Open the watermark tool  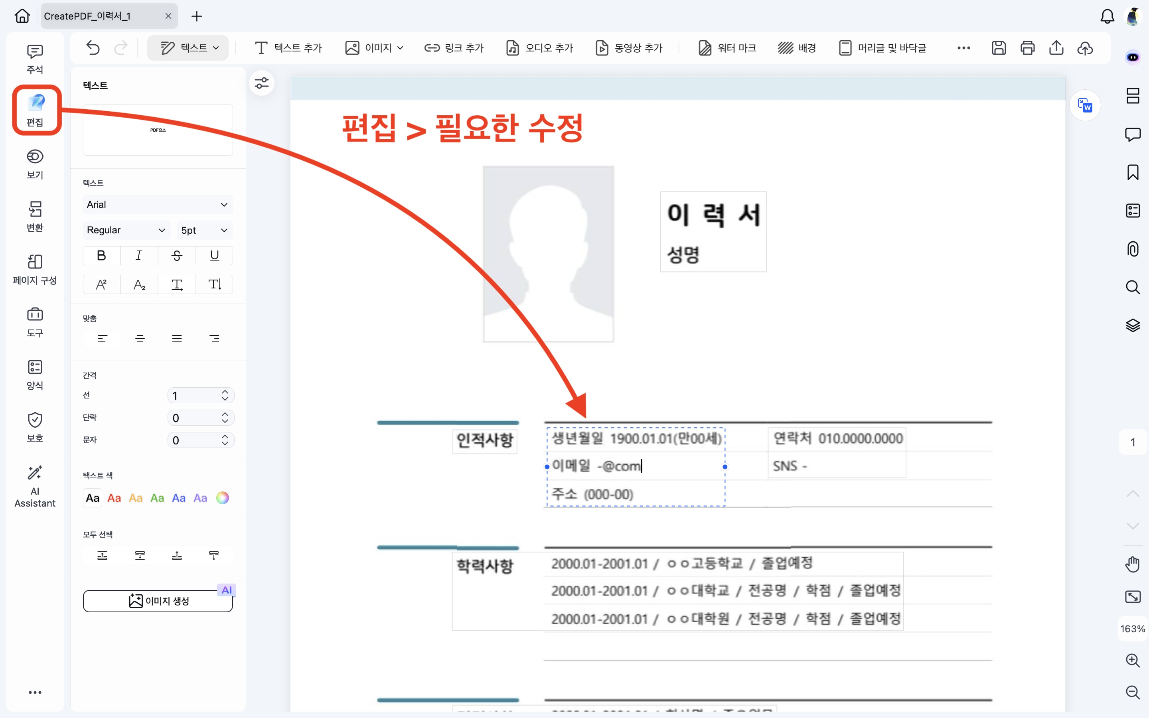click(727, 47)
